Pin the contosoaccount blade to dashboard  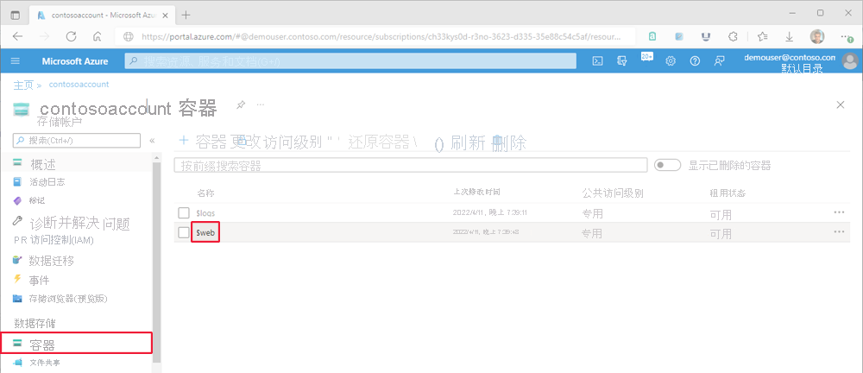pos(241,104)
